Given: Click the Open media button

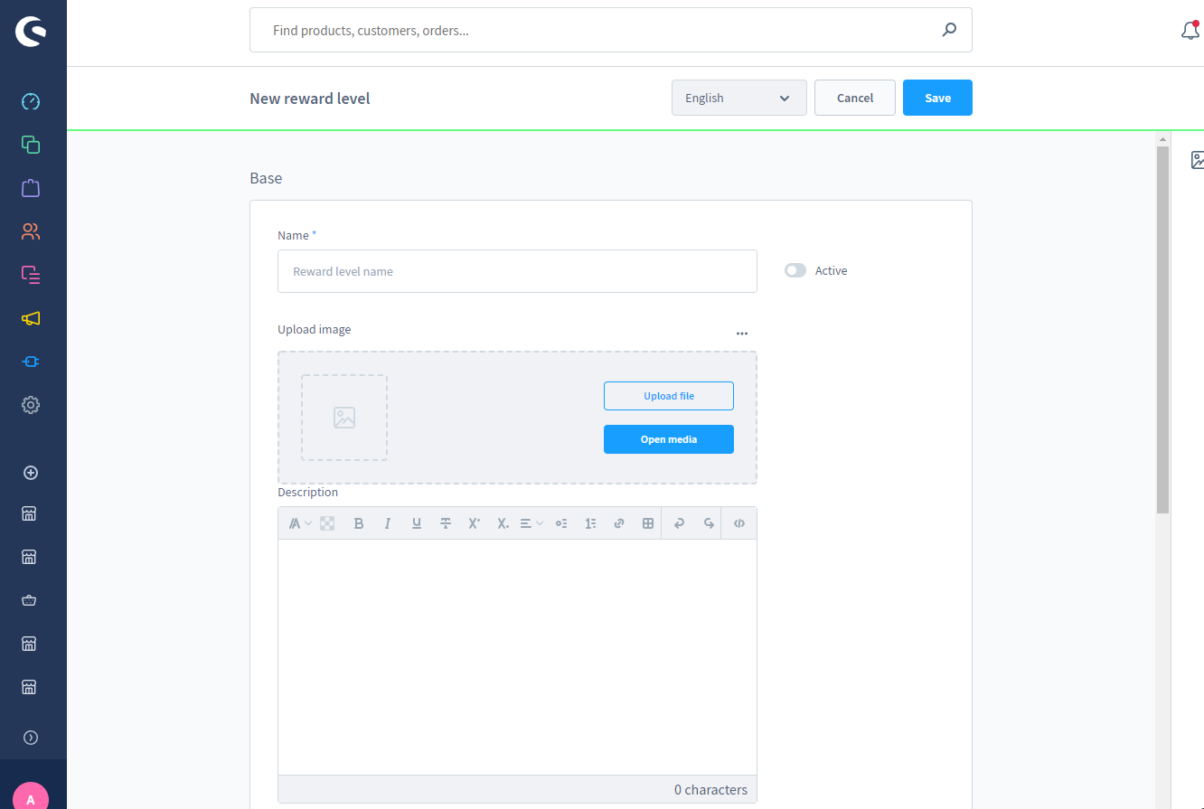Looking at the screenshot, I should click(x=669, y=439).
